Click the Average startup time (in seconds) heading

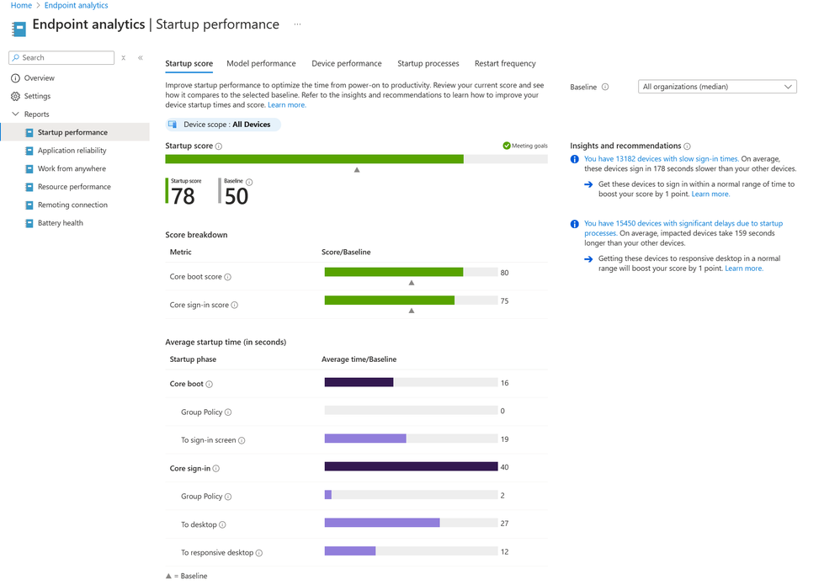[226, 343]
